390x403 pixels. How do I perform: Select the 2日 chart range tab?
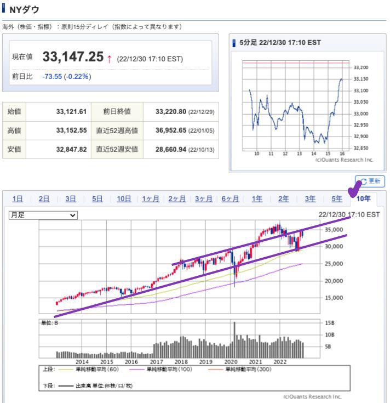point(44,198)
